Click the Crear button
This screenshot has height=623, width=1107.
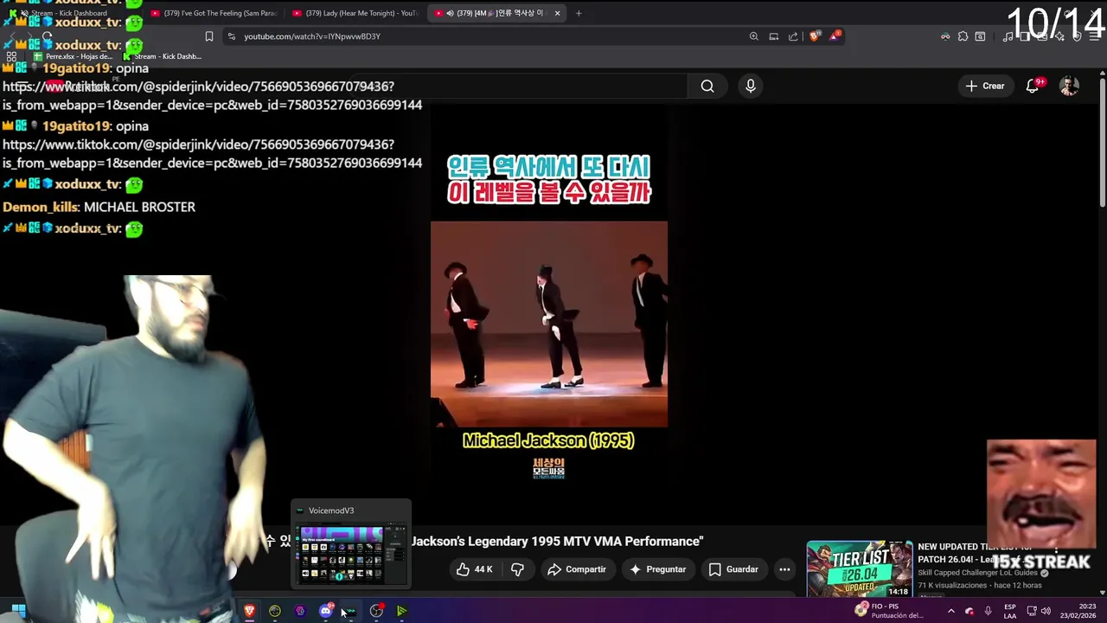985,86
